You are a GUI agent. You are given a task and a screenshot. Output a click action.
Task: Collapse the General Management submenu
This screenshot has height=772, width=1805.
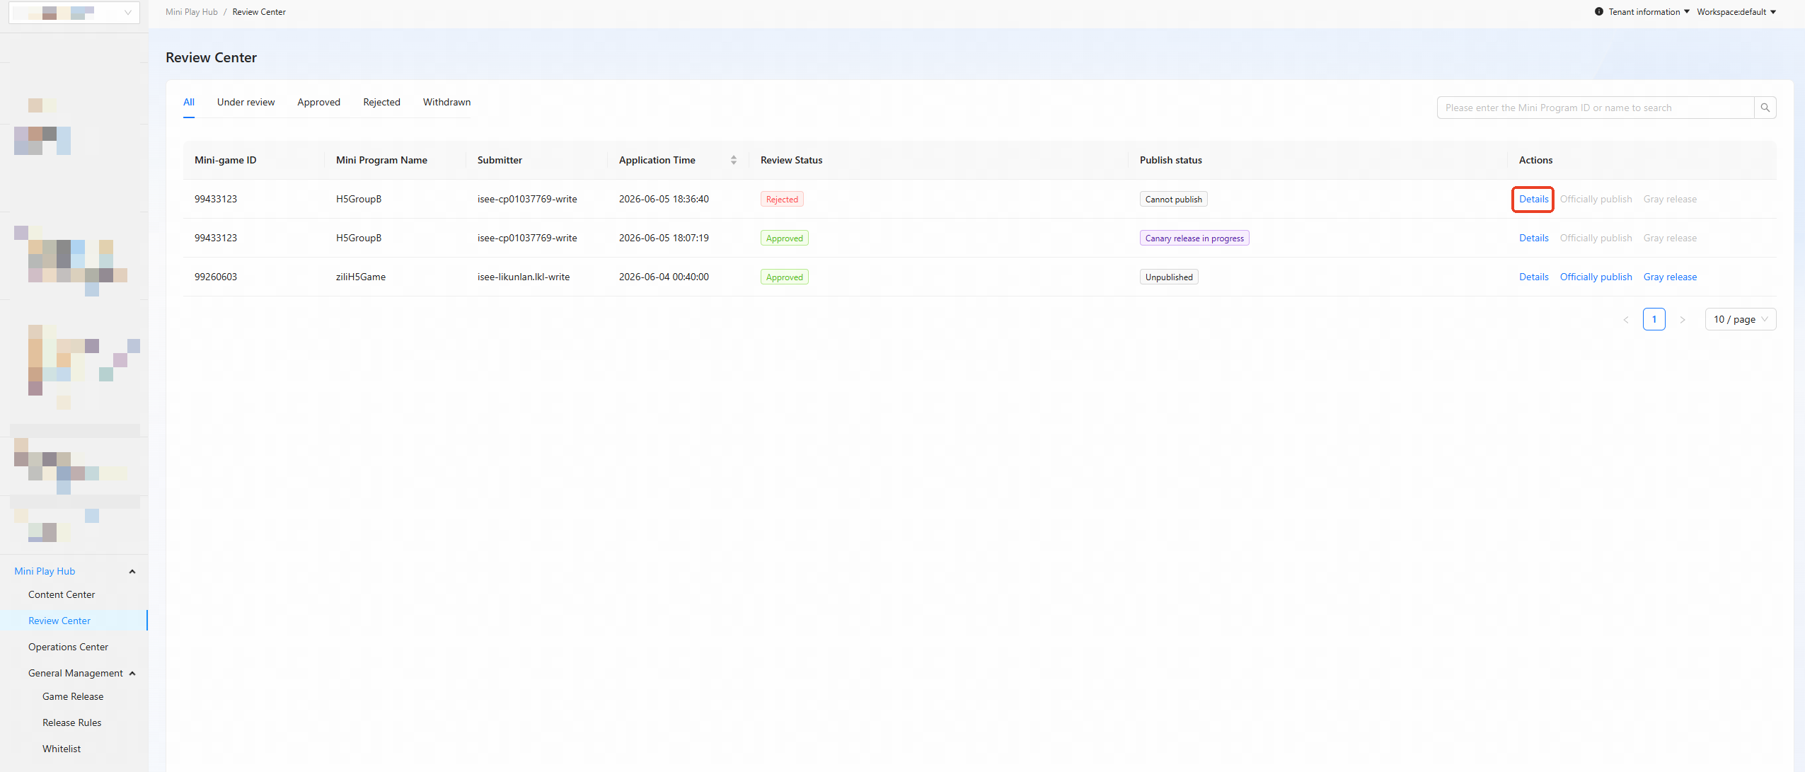point(132,674)
